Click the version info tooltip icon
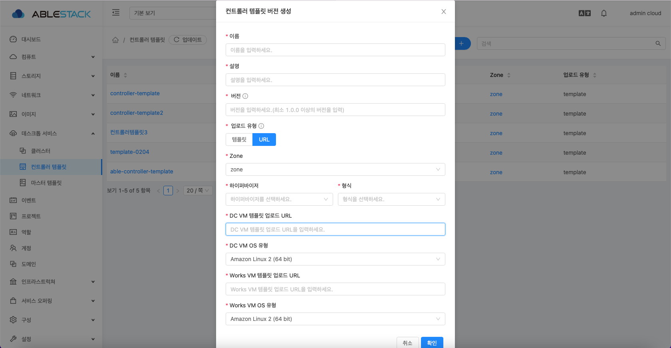 [245, 96]
